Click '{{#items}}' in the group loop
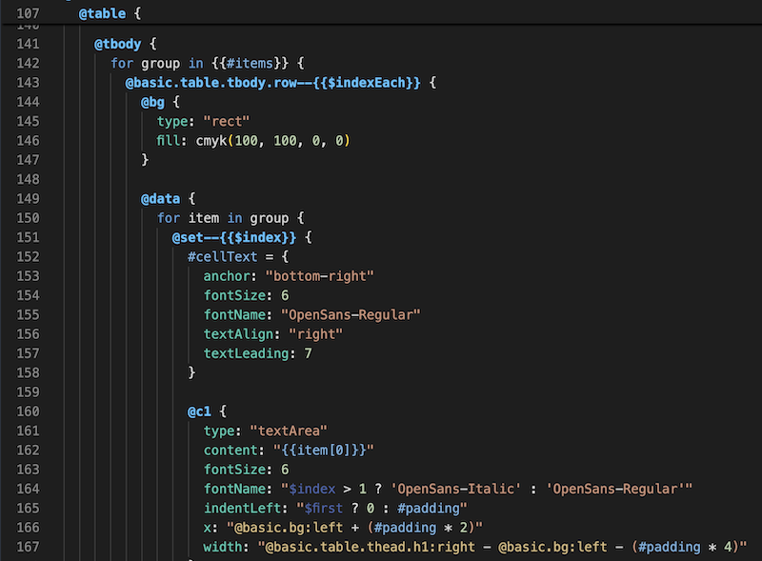762x561 pixels. (x=250, y=63)
